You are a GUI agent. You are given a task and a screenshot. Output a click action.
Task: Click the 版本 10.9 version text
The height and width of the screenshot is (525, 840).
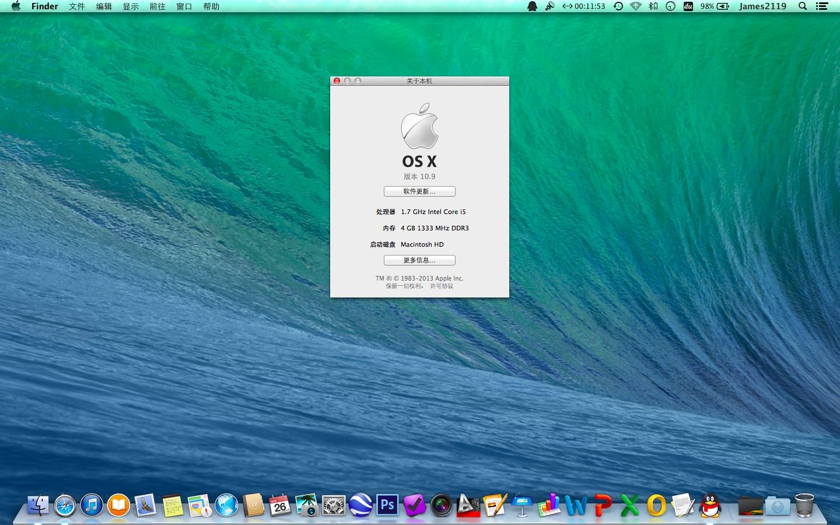[419, 176]
